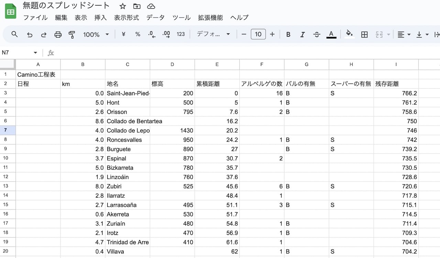Select the Larrasoaña cell

[128, 205]
